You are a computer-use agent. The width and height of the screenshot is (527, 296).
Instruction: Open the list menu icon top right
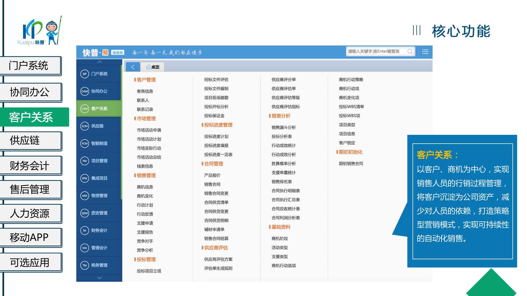coord(425,52)
